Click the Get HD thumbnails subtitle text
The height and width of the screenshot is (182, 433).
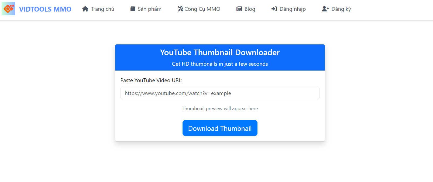pyautogui.click(x=220, y=64)
